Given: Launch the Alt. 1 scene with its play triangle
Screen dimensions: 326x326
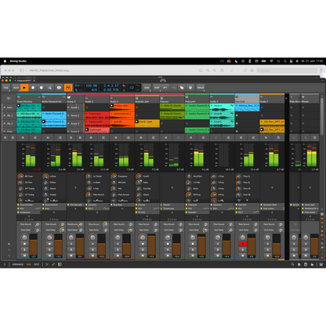Looking at the screenshot, I should [x=5, y=115].
